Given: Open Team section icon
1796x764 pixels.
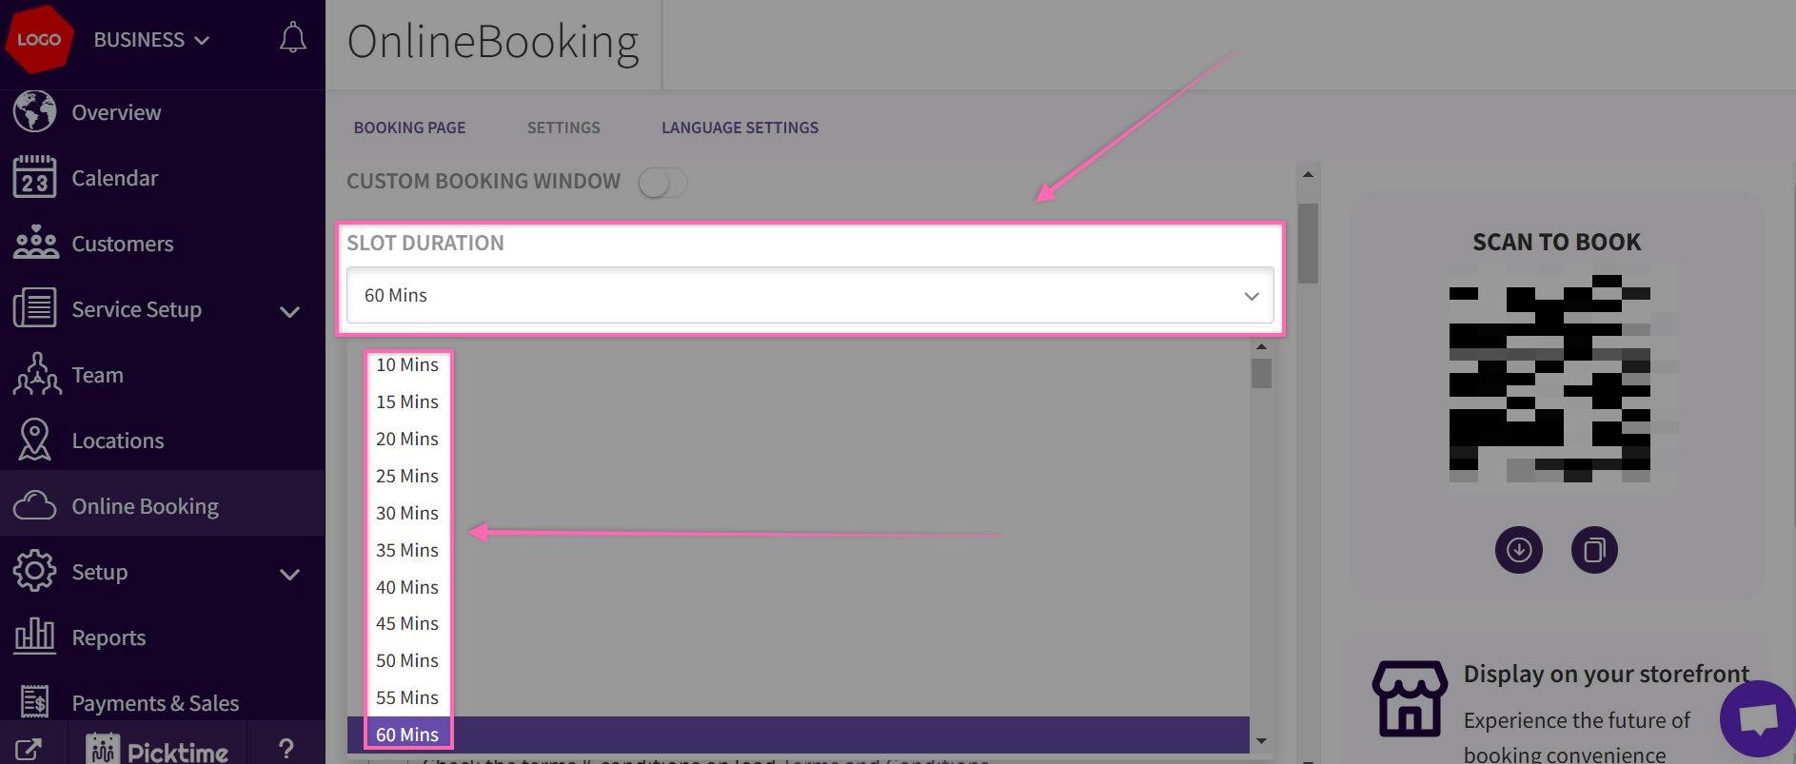Looking at the screenshot, I should [x=35, y=375].
